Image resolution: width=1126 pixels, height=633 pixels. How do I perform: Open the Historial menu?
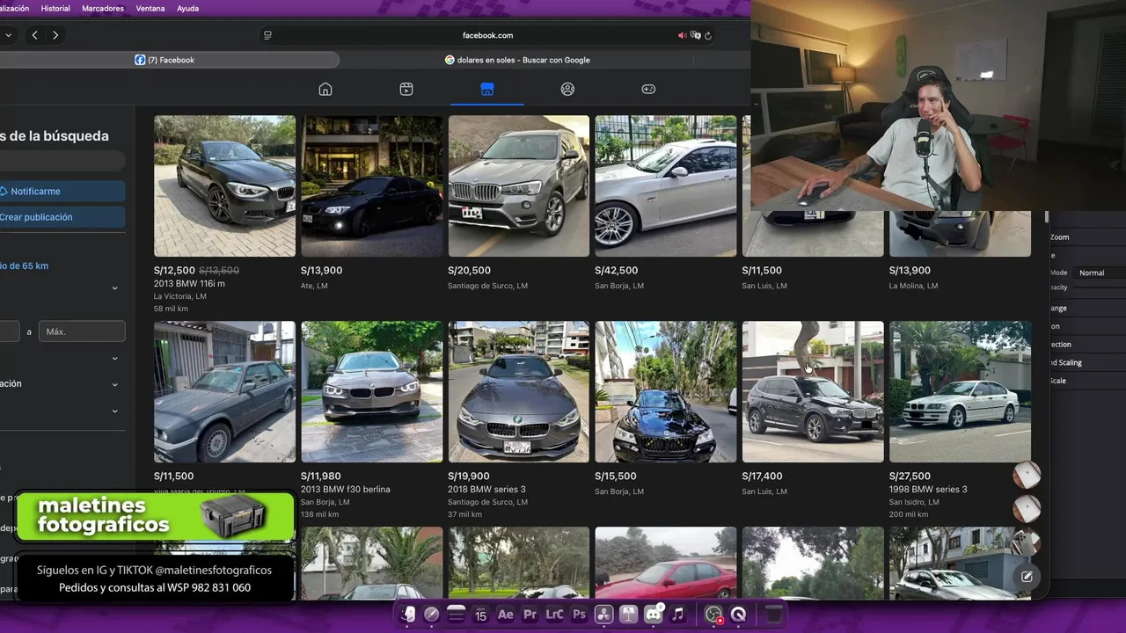click(55, 8)
